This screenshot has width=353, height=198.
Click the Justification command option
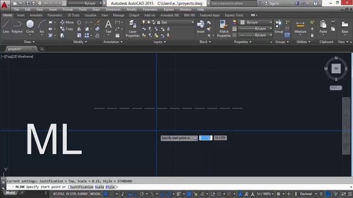pos(81,187)
